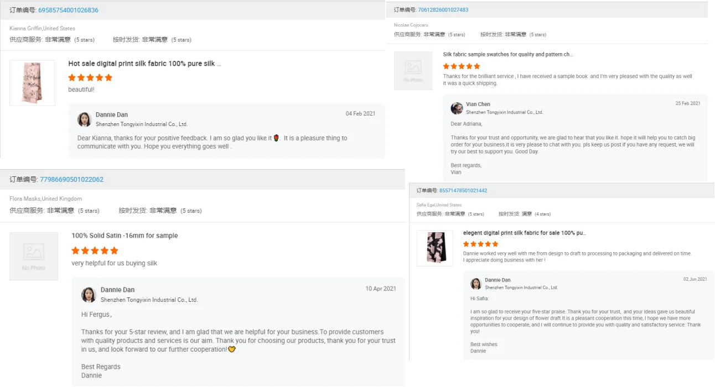Click No Photo placeholder beside Solid Satin review
Screen dimensions: 715x387
tap(34, 256)
